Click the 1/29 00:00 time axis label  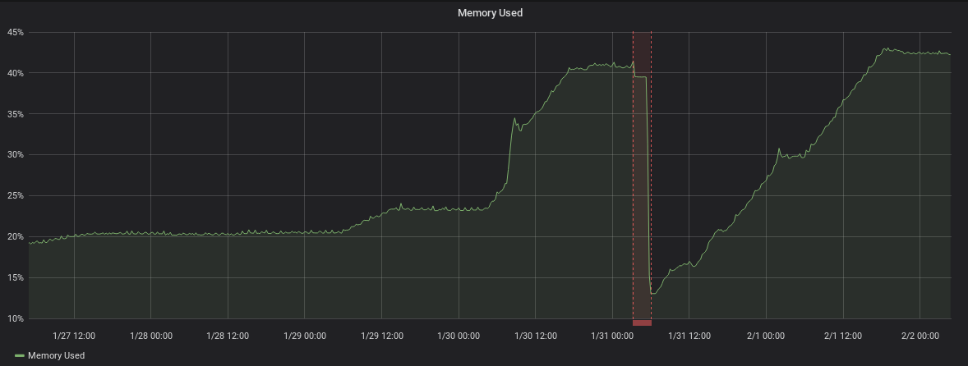click(x=304, y=336)
